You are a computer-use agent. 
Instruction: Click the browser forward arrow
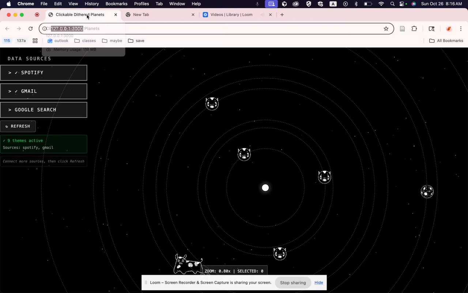tap(19, 29)
